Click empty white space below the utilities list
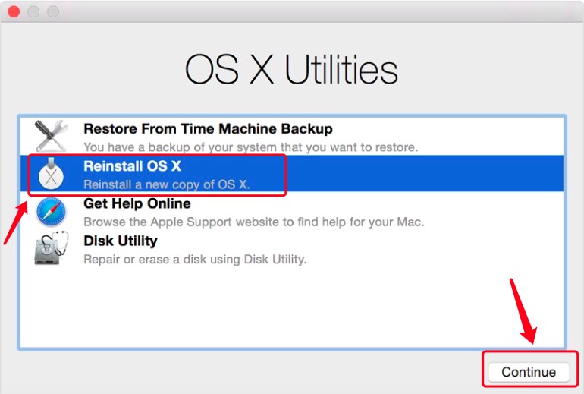This screenshot has width=584, height=394. pyautogui.click(x=292, y=311)
